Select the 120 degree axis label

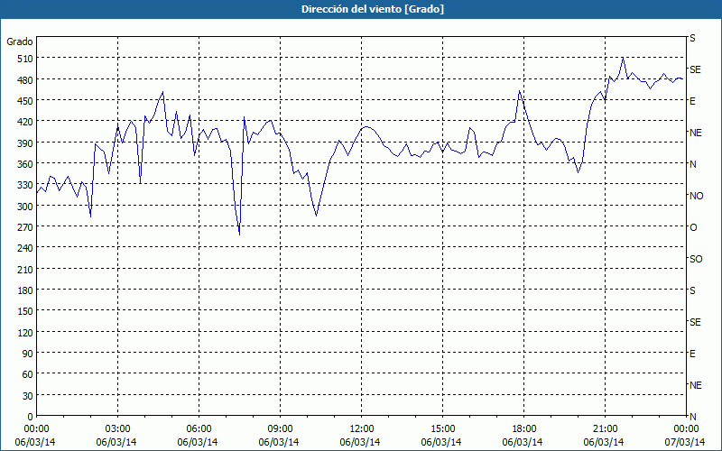25,333
